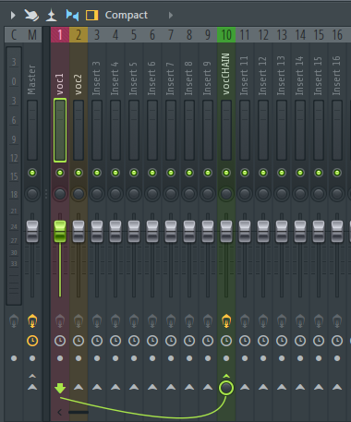Click the voc1 pan knob
The width and height of the screenshot is (351, 422).
click(x=60, y=194)
